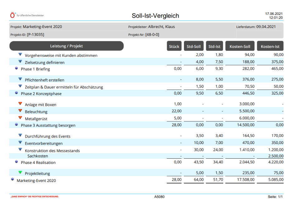Viewport: 293px width, 205px height.
Task: Select Durchführung des Events Kosten-Ist value 170,00
Action: 277,136
